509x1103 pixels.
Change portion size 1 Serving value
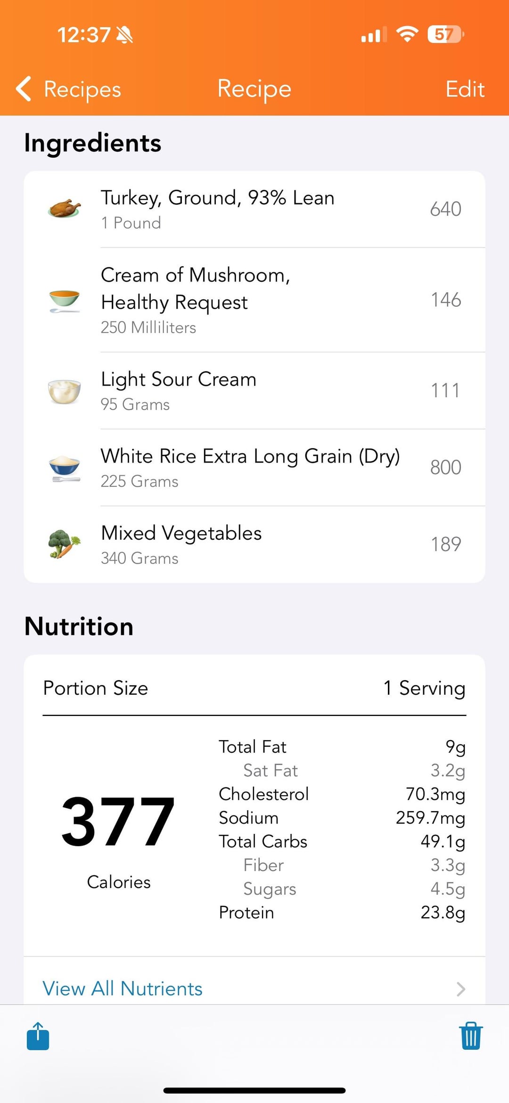click(x=424, y=688)
